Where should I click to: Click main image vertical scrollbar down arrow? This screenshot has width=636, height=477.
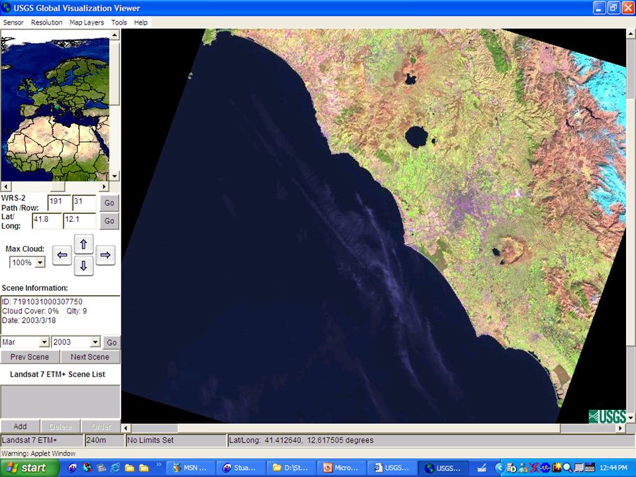[631, 418]
